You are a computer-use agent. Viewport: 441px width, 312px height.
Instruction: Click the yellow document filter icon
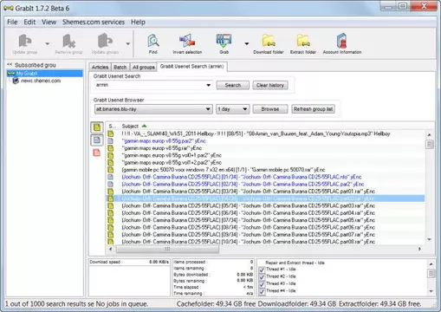point(97,127)
